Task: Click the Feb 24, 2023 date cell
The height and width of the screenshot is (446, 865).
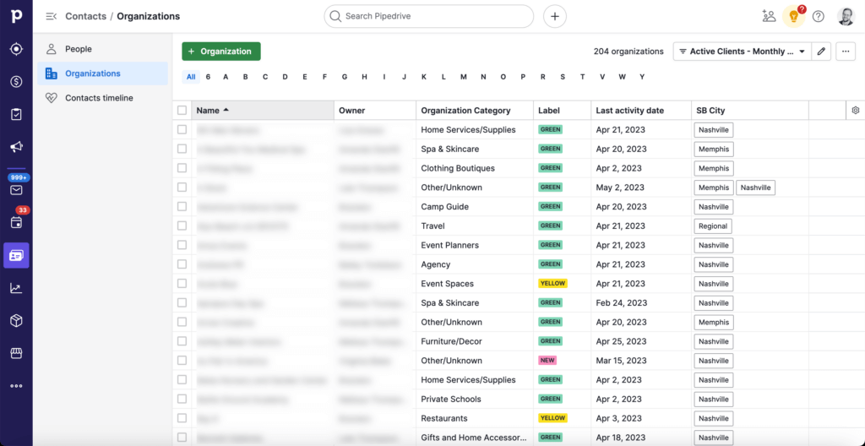Action: [x=641, y=303]
